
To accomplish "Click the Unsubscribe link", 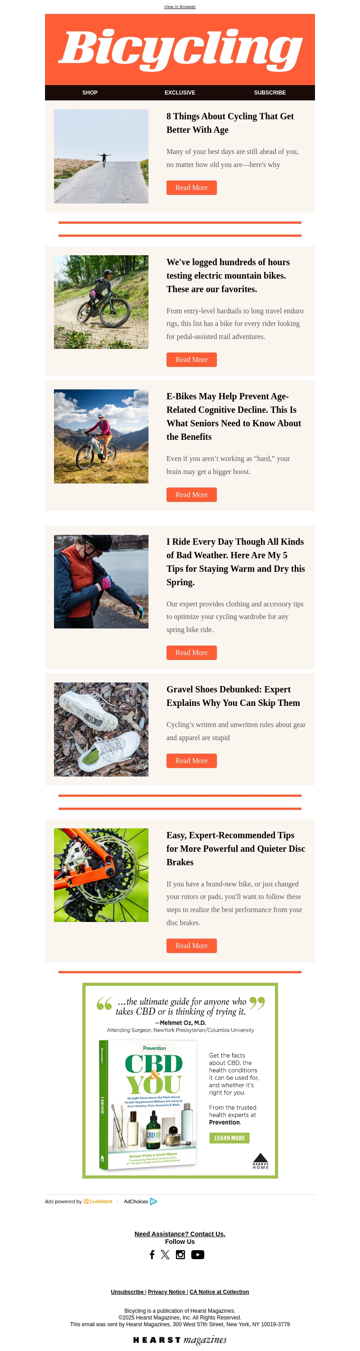I will [127, 1292].
